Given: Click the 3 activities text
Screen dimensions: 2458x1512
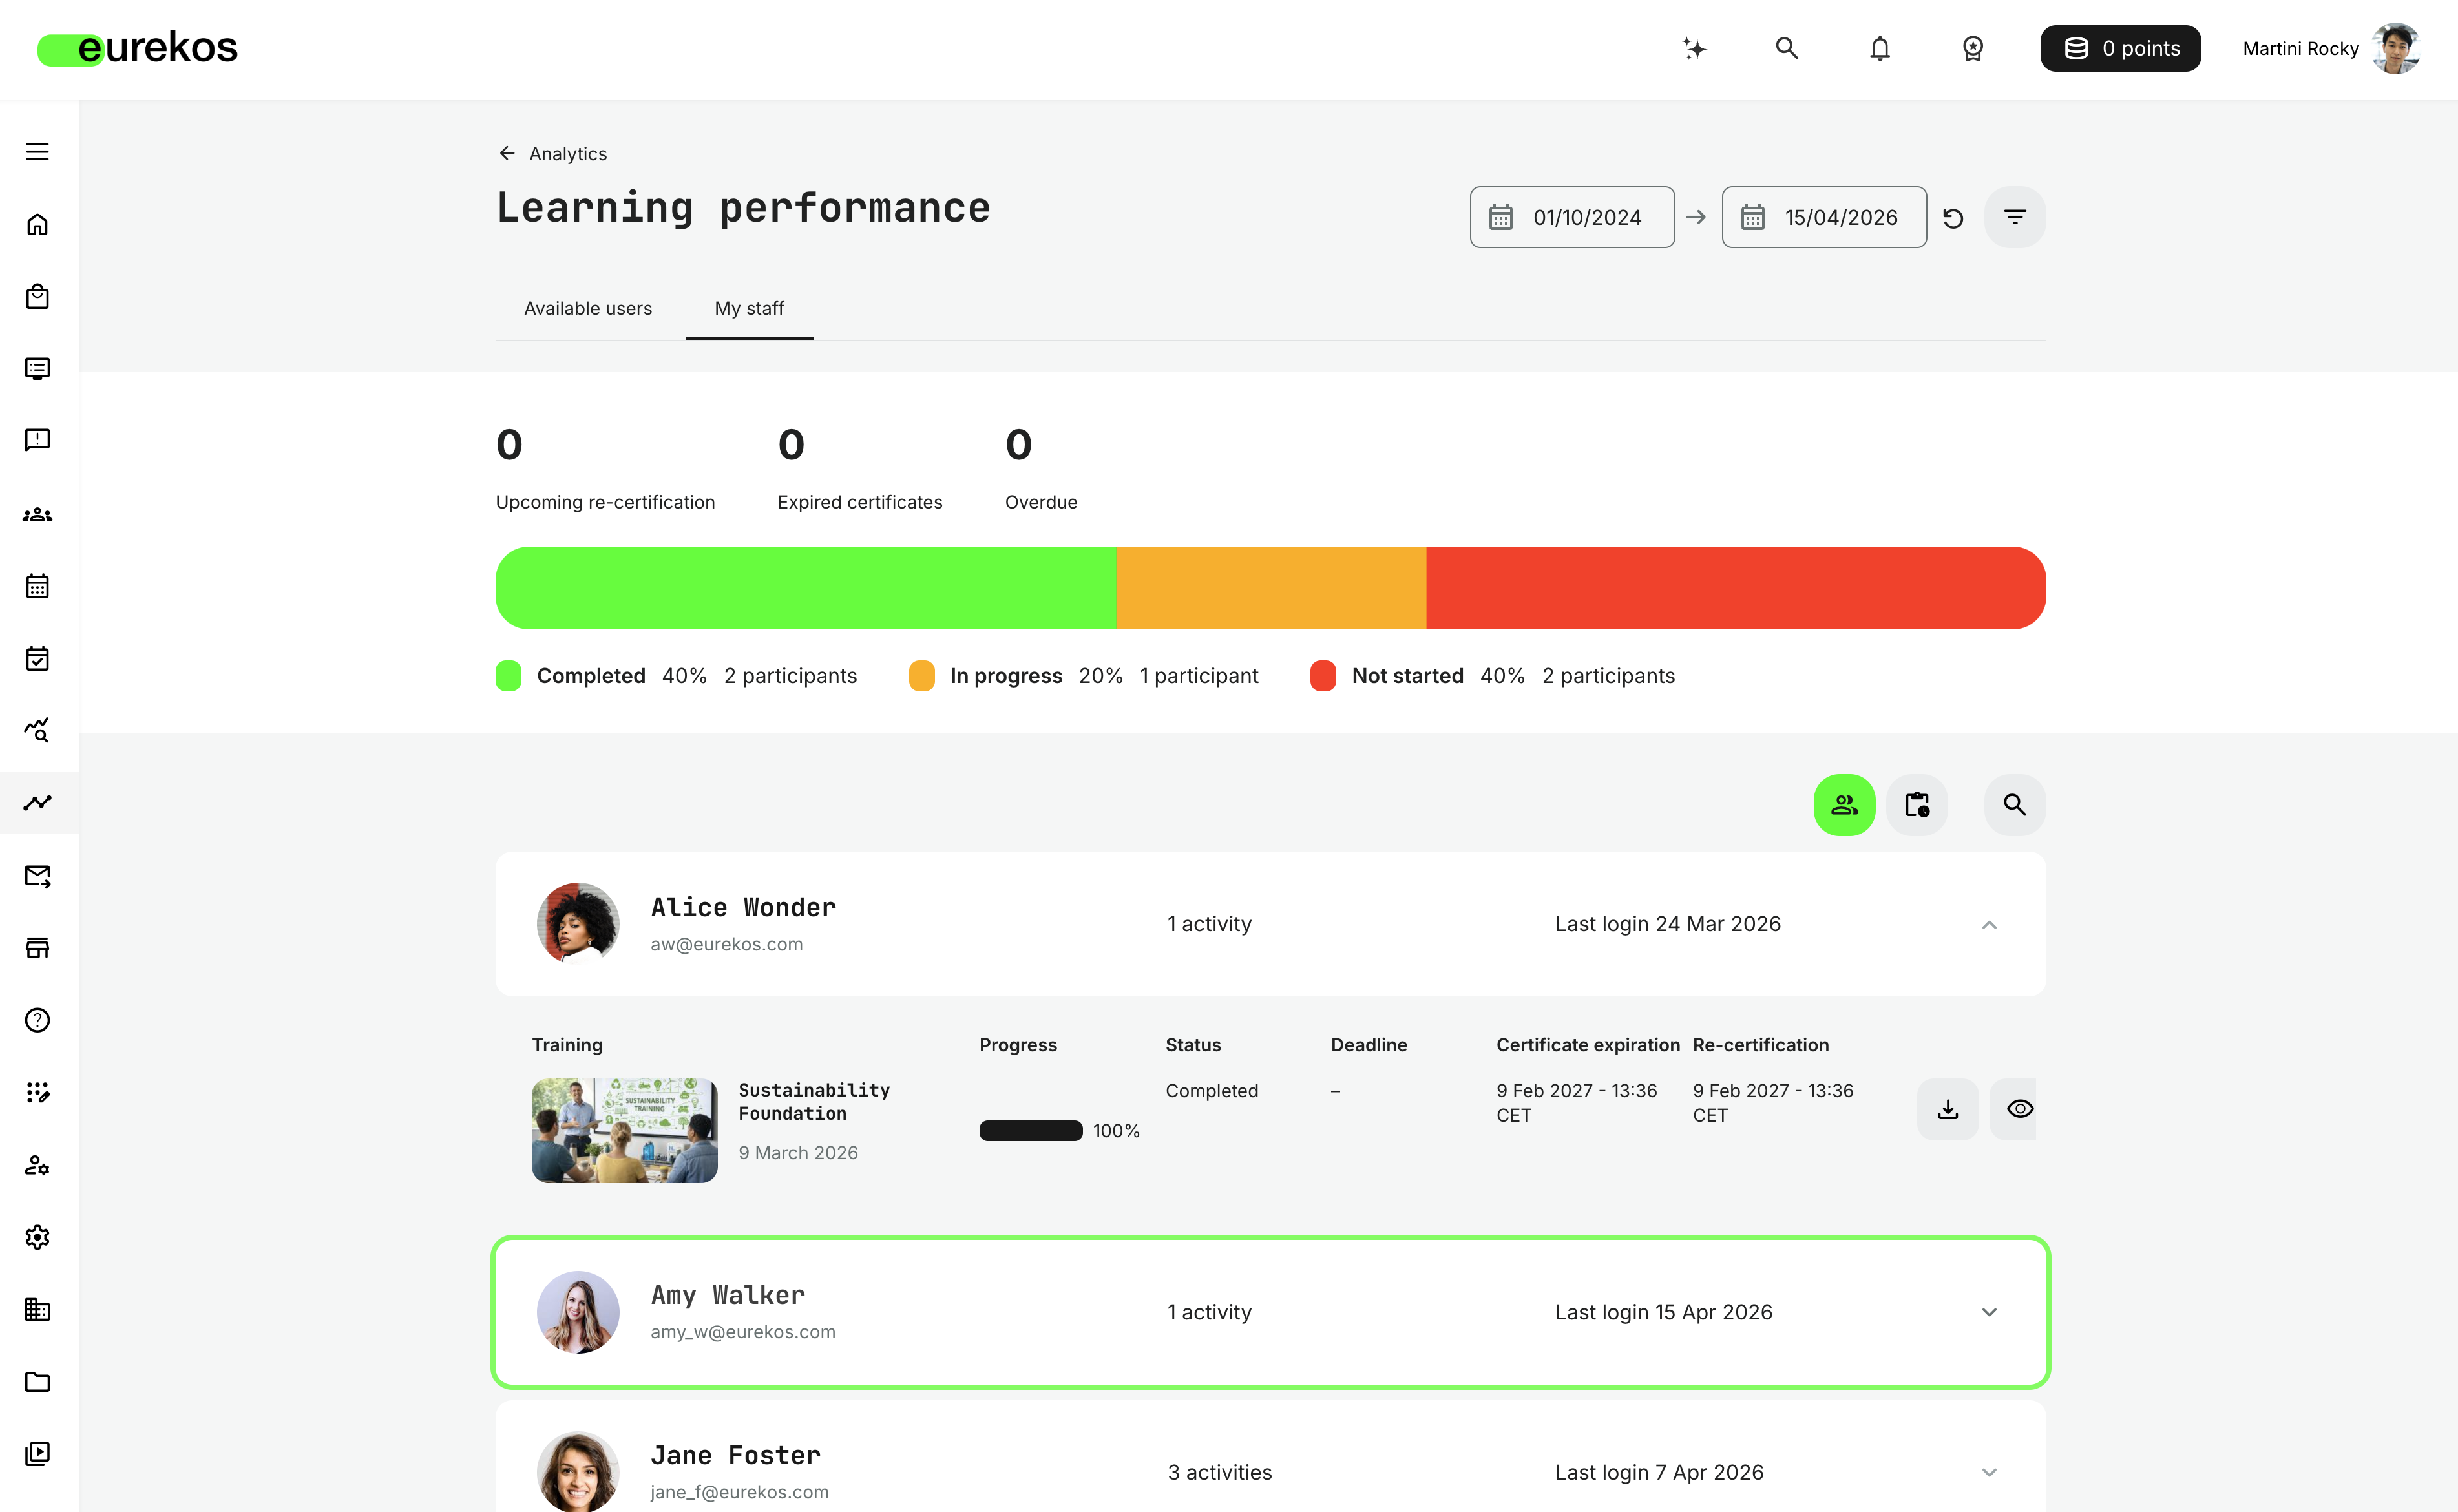Looking at the screenshot, I should pos(1219,1472).
